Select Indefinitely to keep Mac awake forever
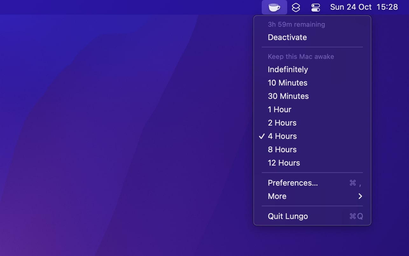The width and height of the screenshot is (409, 256). point(288,69)
